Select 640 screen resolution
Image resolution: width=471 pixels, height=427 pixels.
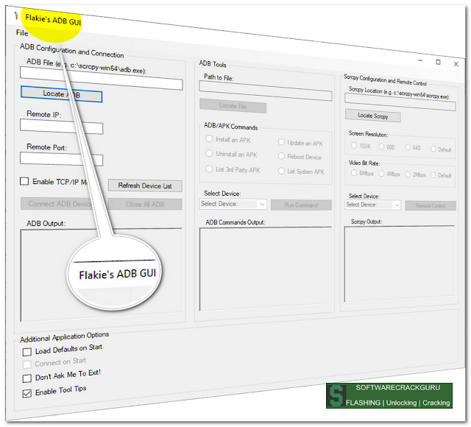point(408,147)
